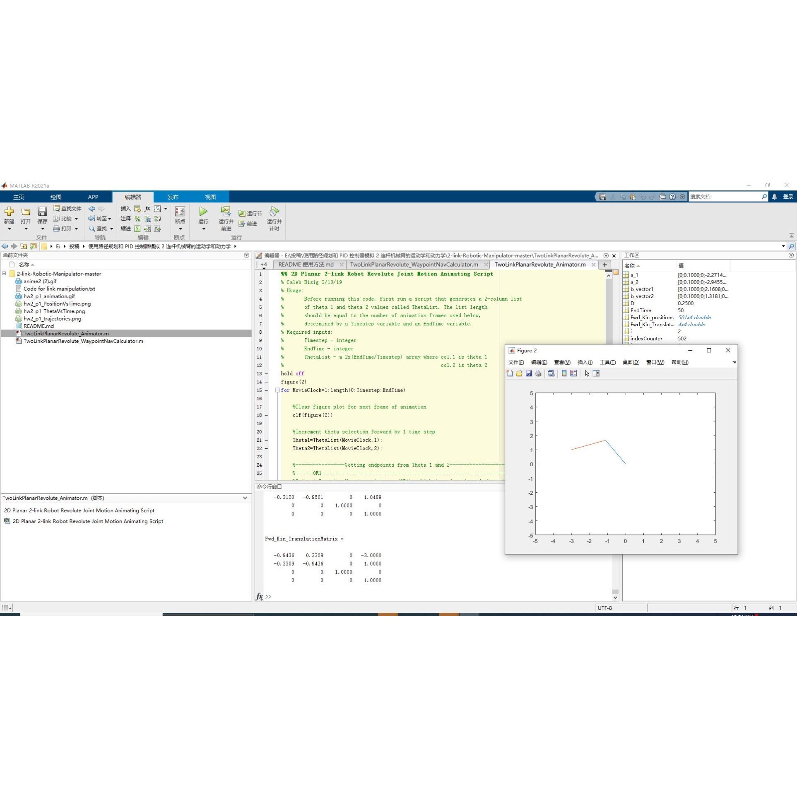Open Figure 2's Insert (插入) menu

pos(585,362)
